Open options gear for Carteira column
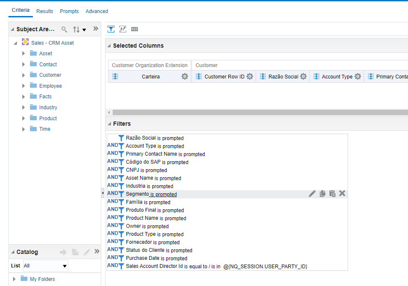The width and height of the screenshot is (408, 286). [x=184, y=76]
